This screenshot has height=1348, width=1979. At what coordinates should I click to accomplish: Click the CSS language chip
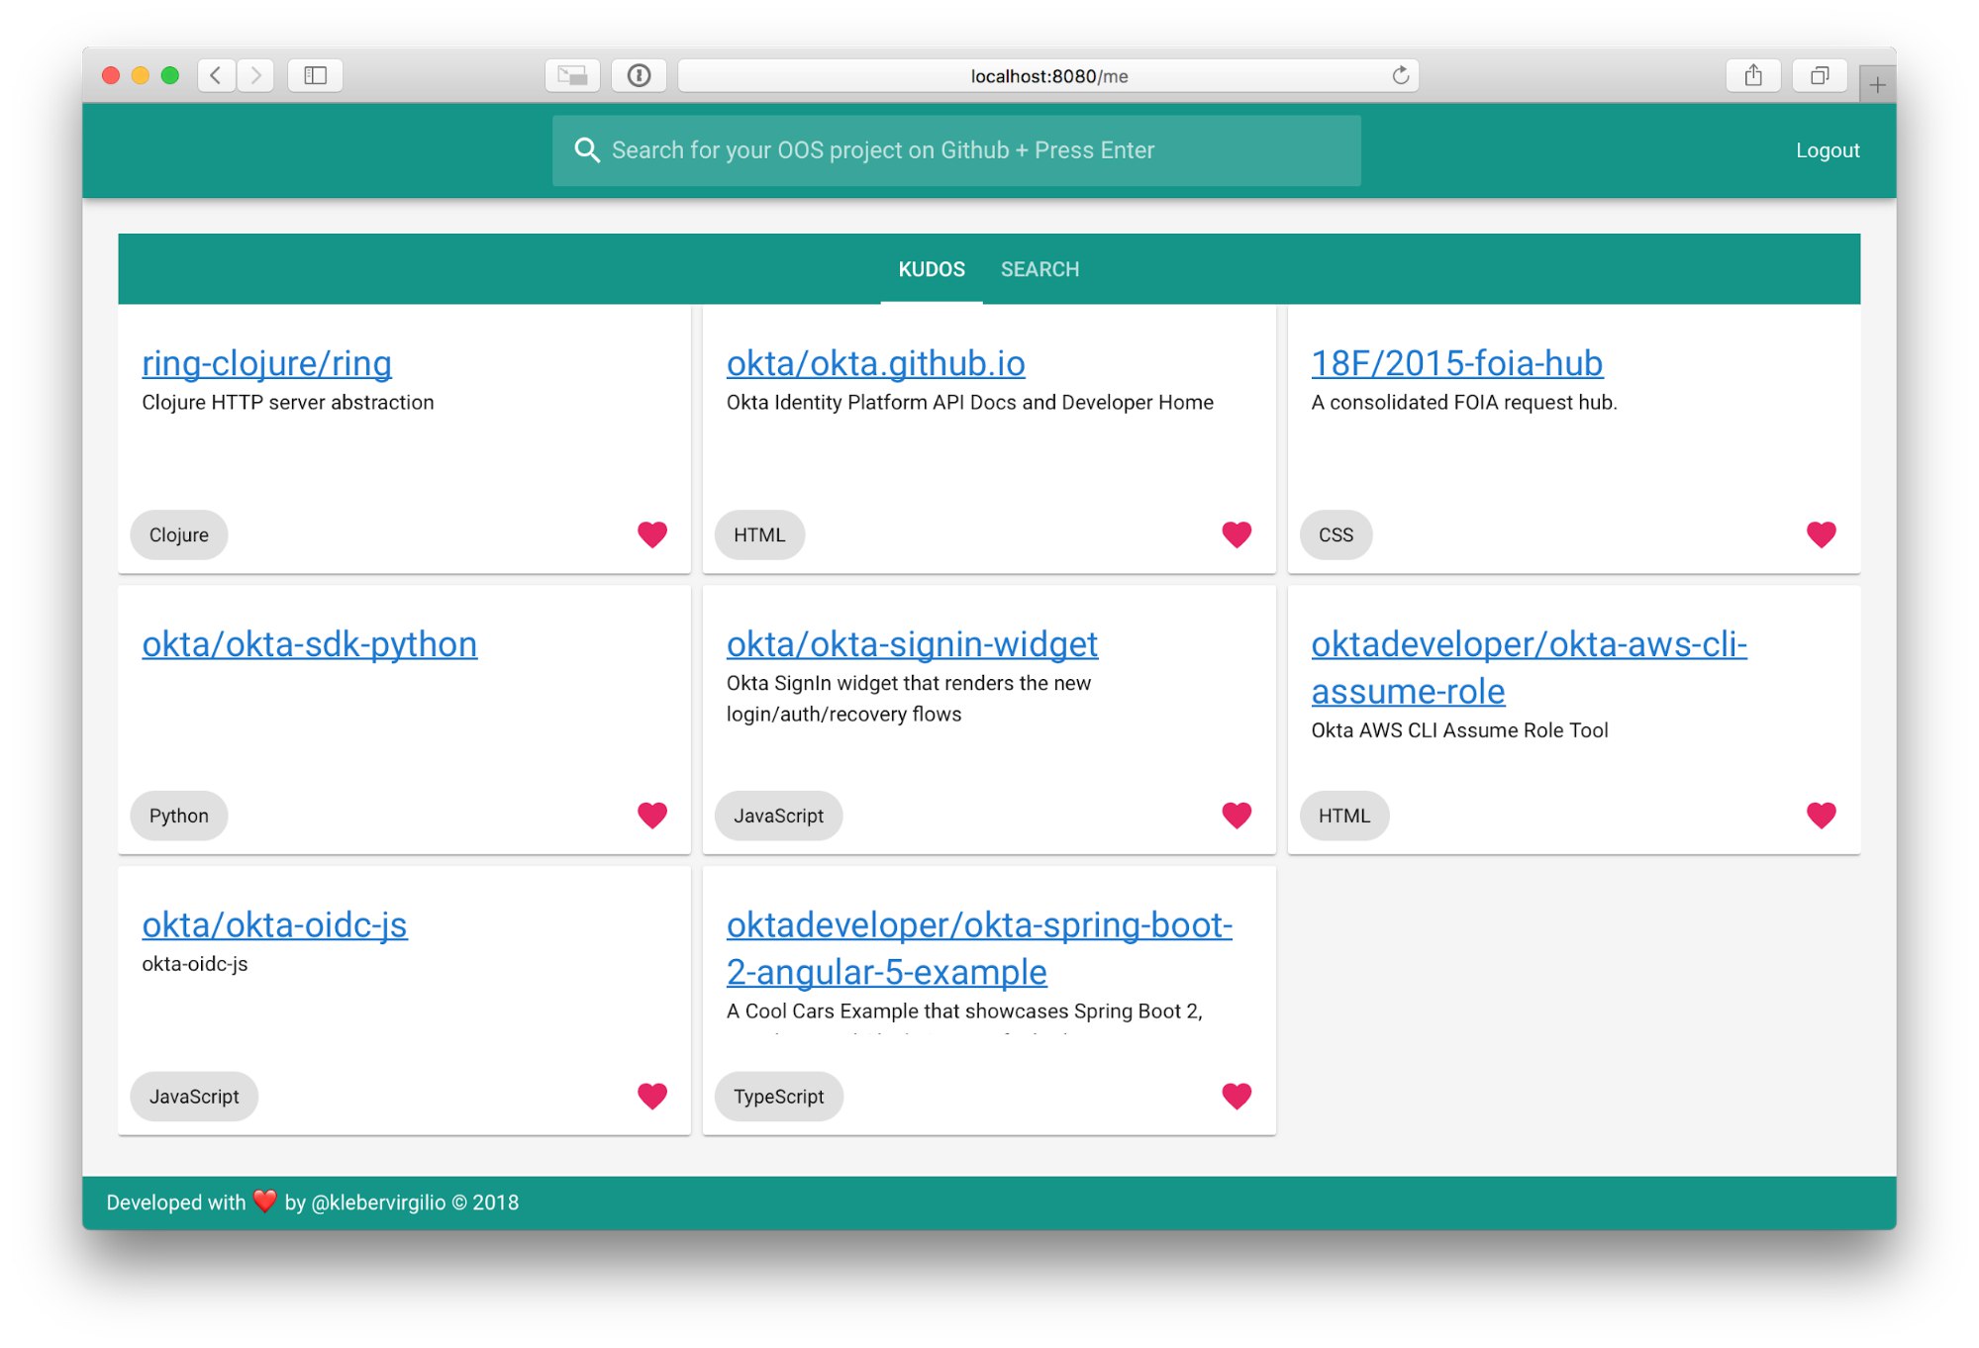coord(1336,535)
